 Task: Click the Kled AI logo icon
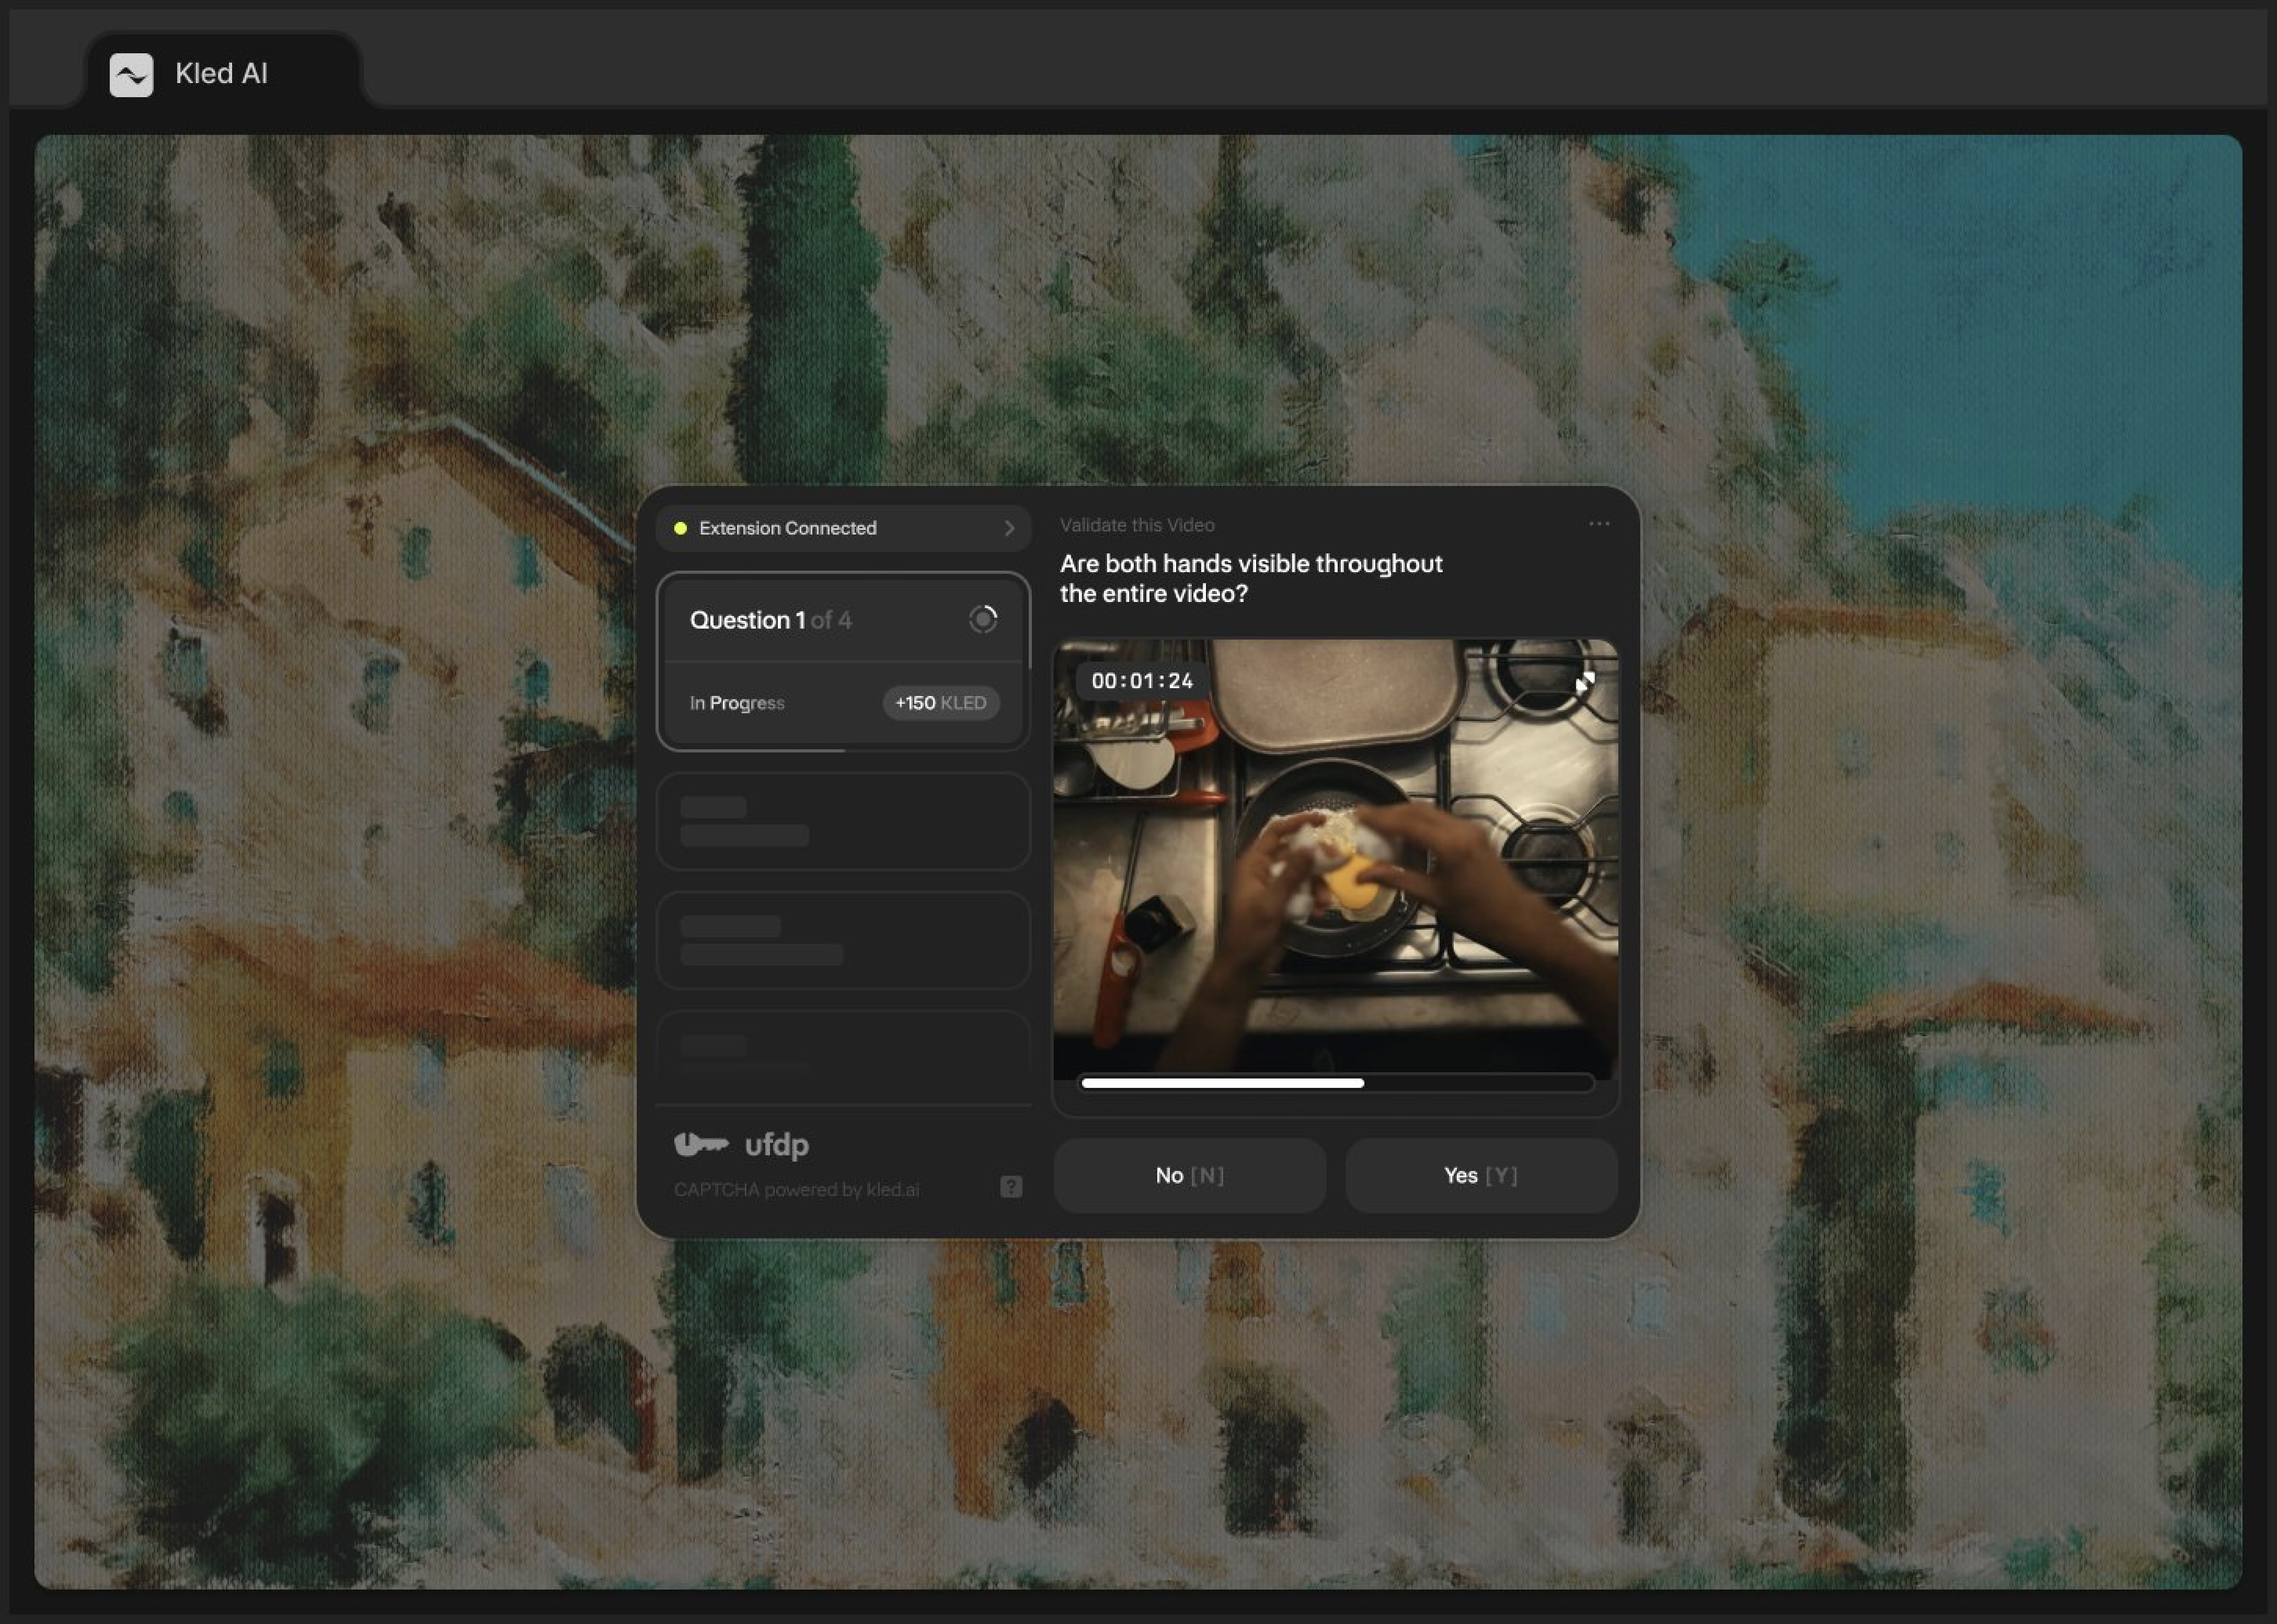pyautogui.click(x=131, y=75)
